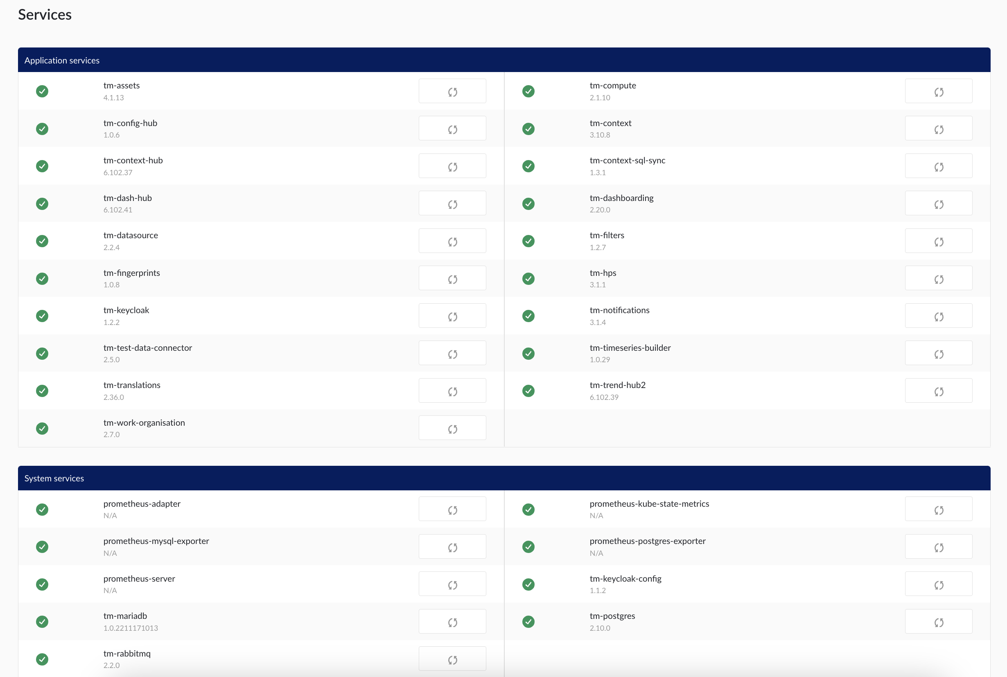Click the tm-timeseries-builder service name

point(630,348)
